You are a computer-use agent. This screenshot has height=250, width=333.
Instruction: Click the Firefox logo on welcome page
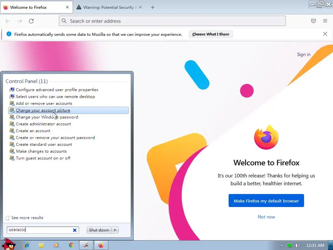(x=266, y=137)
